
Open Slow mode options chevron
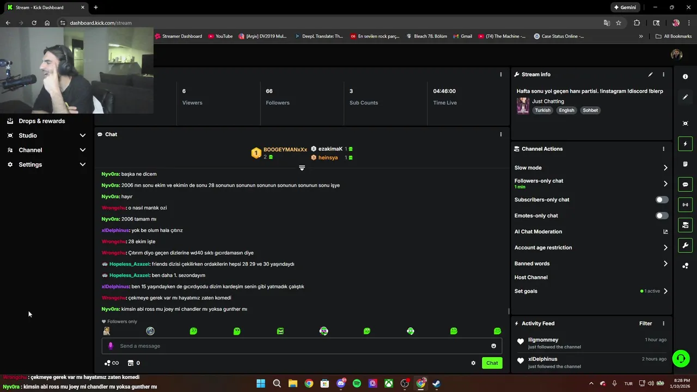(x=665, y=168)
